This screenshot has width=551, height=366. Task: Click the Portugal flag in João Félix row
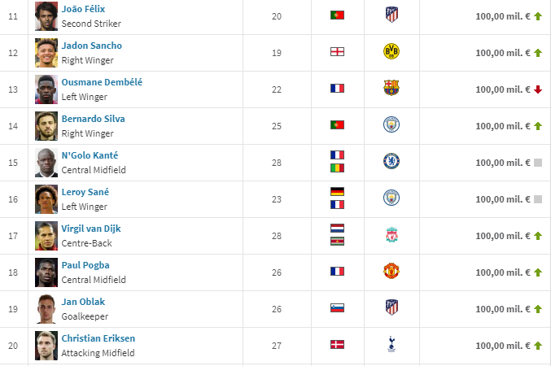pyautogui.click(x=337, y=15)
